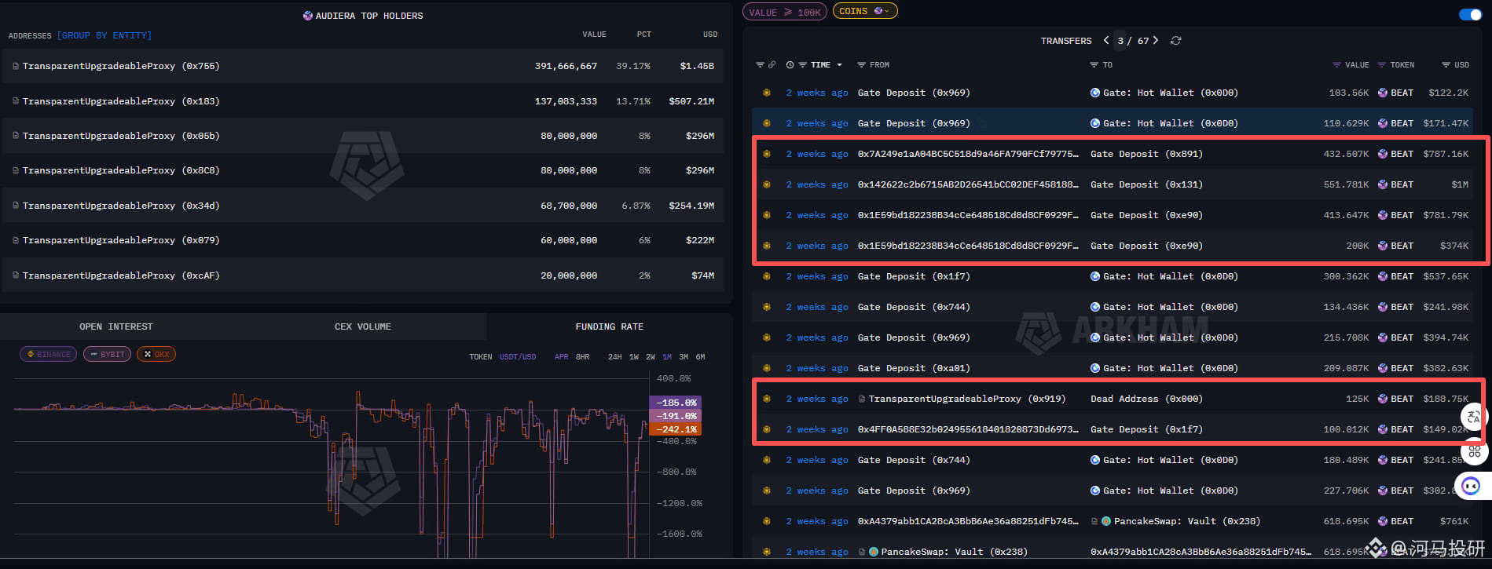
Task: Click the Audiera token logo in top holders title
Action: 308,16
